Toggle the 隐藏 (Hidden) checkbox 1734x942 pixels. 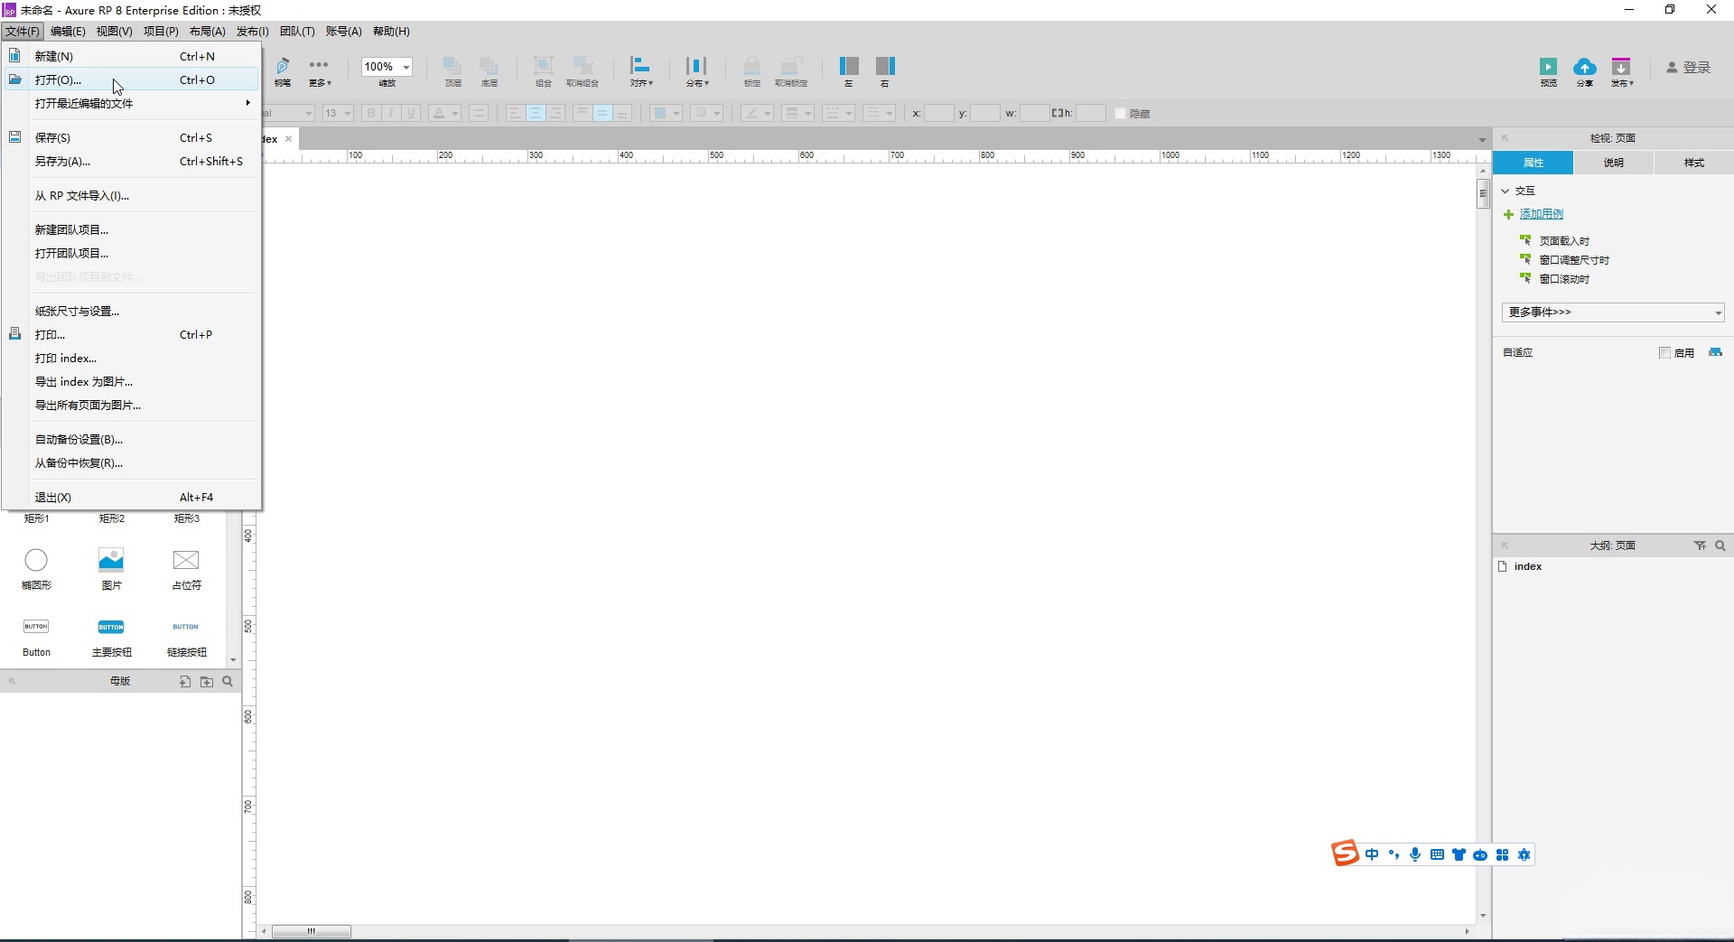coord(1121,114)
